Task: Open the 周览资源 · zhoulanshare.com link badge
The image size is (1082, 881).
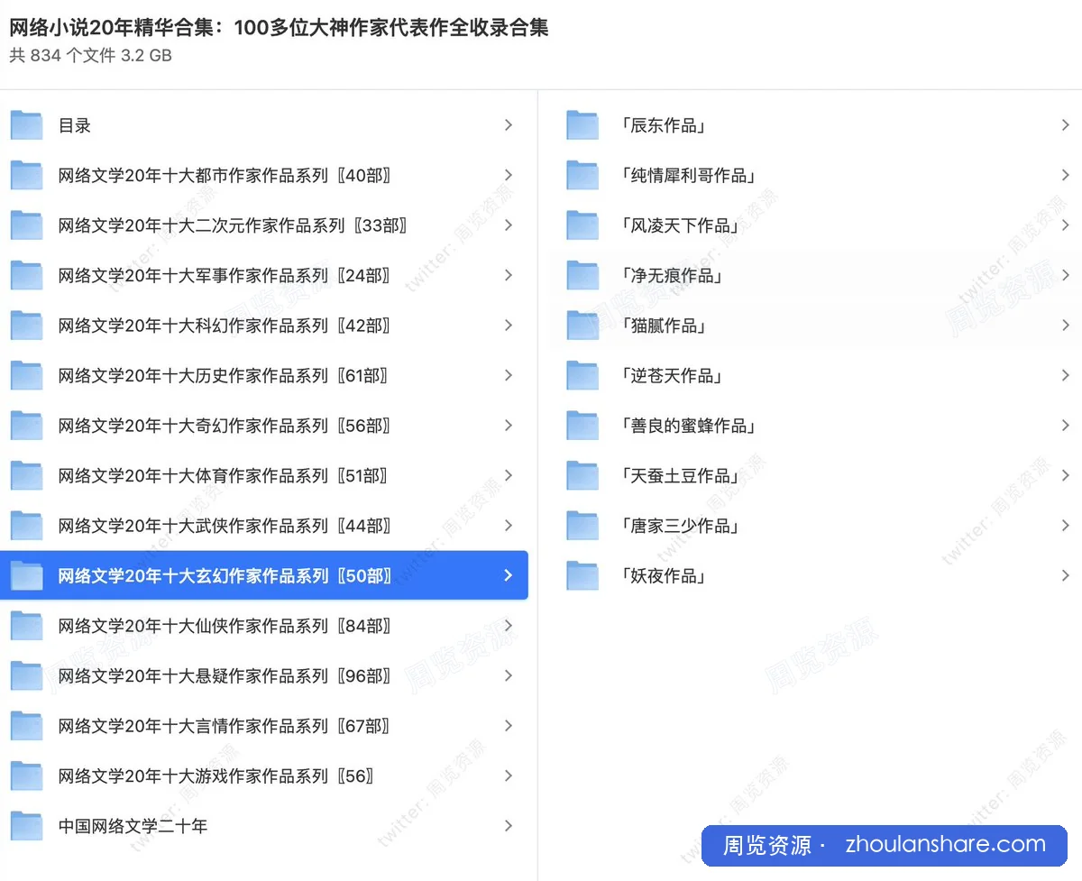Action: click(x=885, y=845)
